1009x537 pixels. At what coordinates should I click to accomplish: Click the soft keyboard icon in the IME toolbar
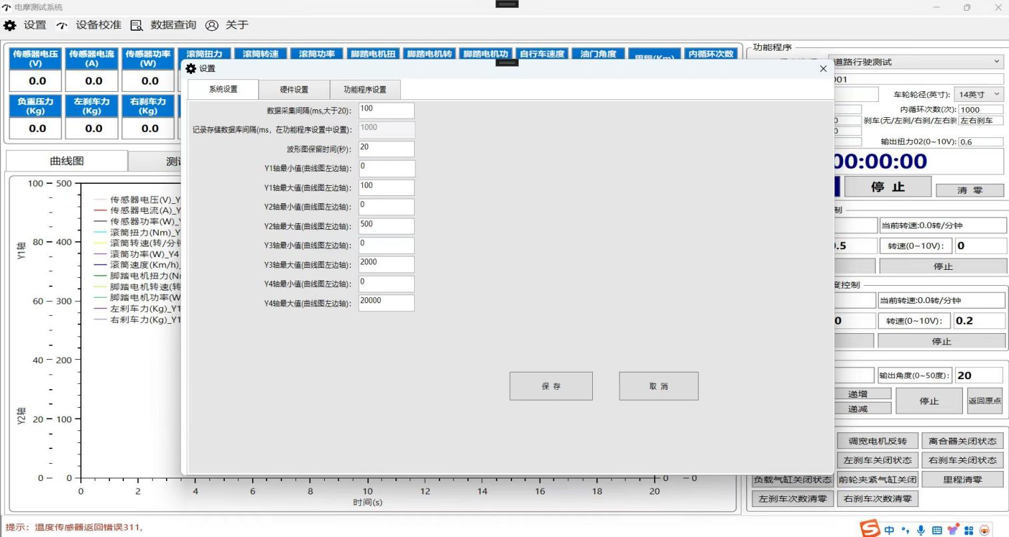[x=937, y=530]
